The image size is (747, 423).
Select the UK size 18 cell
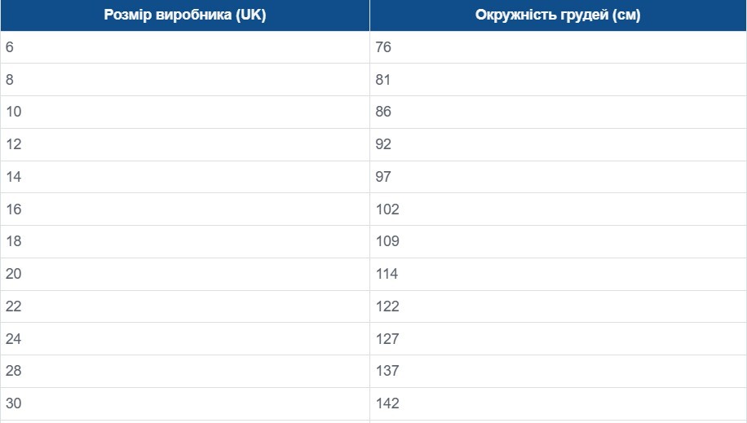tap(13, 241)
